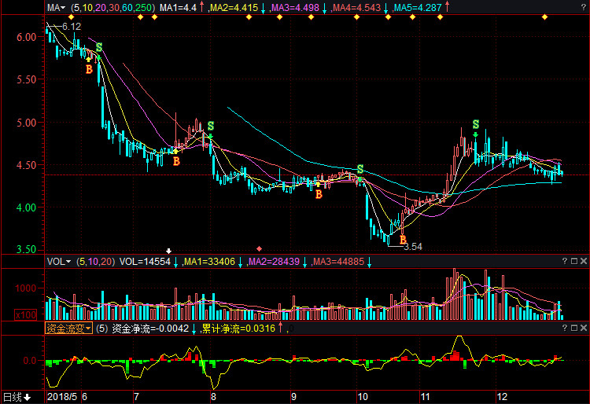Click the x100 volume scale box
590x404 pixels.
(26, 315)
